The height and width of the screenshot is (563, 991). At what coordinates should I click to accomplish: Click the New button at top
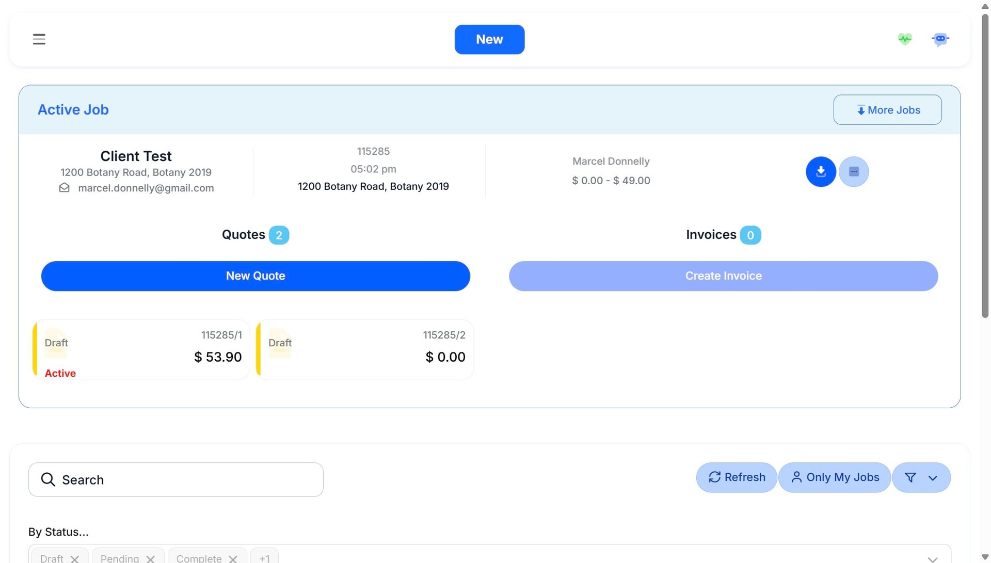tap(489, 40)
